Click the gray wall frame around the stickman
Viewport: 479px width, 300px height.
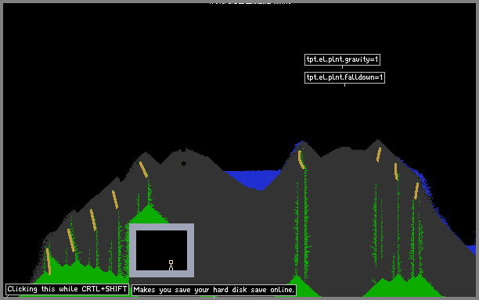(x=161, y=227)
